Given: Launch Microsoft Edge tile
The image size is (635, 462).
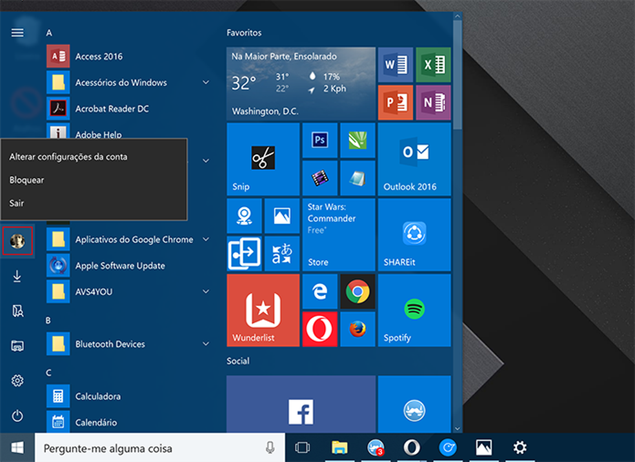Looking at the screenshot, I should point(319,292).
